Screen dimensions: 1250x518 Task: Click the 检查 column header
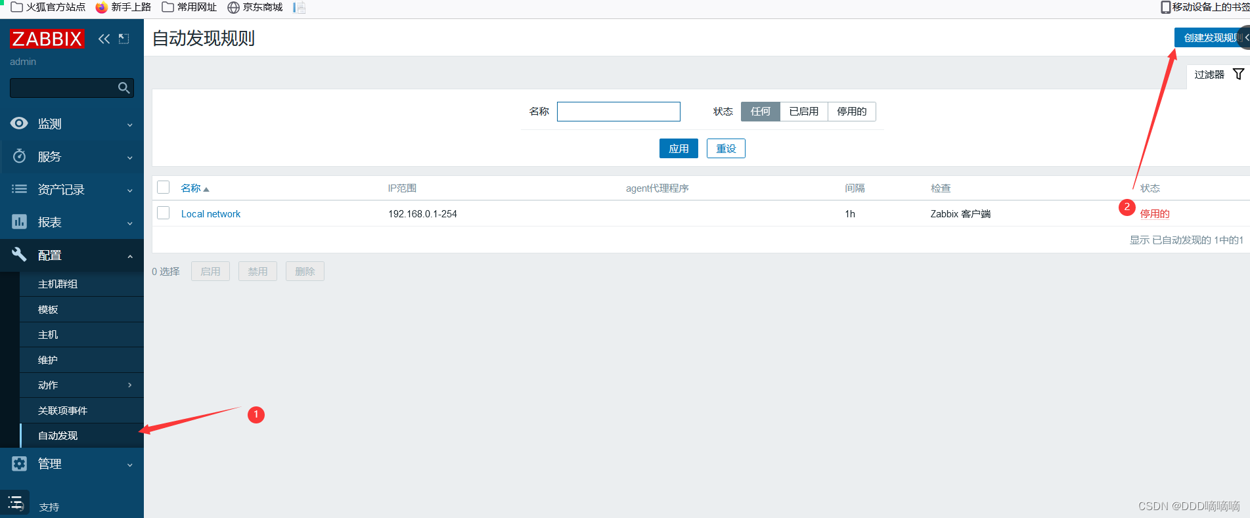(x=941, y=188)
